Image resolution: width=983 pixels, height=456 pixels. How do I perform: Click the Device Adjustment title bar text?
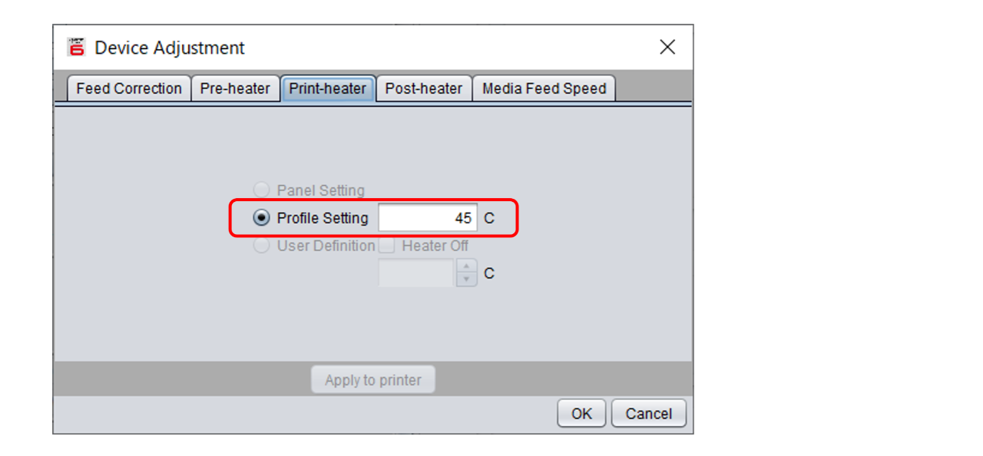pyautogui.click(x=170, y=48)
